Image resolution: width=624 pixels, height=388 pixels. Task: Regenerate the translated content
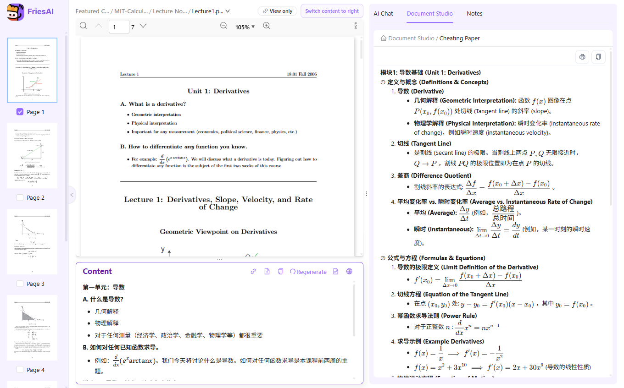tap(308, 272)
